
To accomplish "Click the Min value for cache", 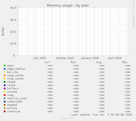I will coord(76,85).
